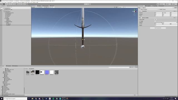Click the red X axis on scene gizmo
Screen dimensions: 178x100
coord(136,11)
